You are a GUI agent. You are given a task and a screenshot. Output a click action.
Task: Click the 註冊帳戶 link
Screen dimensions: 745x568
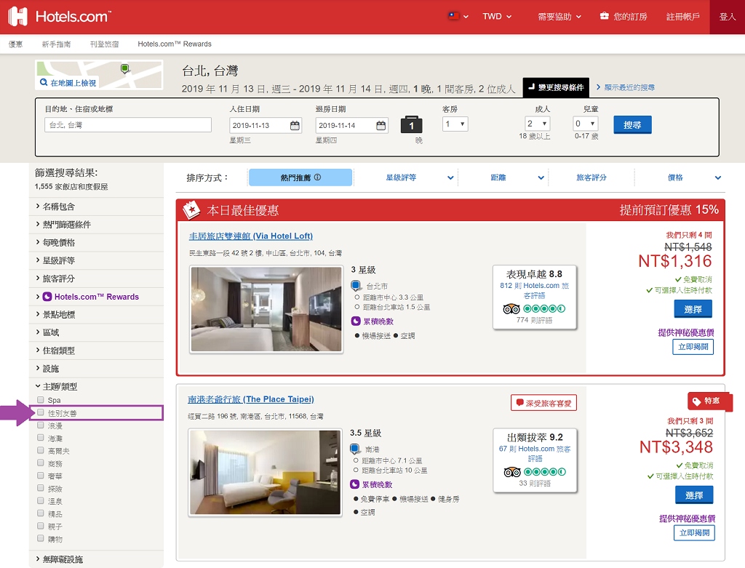click(682, 17)
